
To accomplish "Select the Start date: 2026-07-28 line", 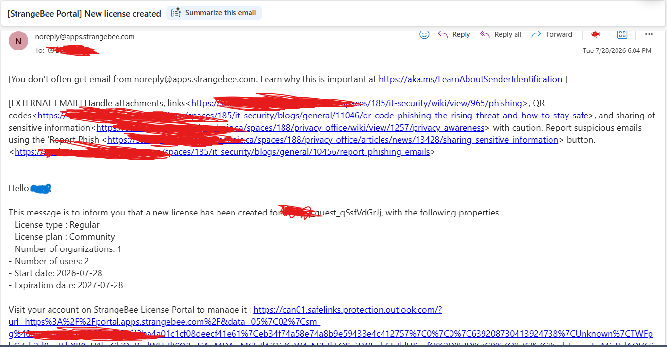I will [55, 273].
